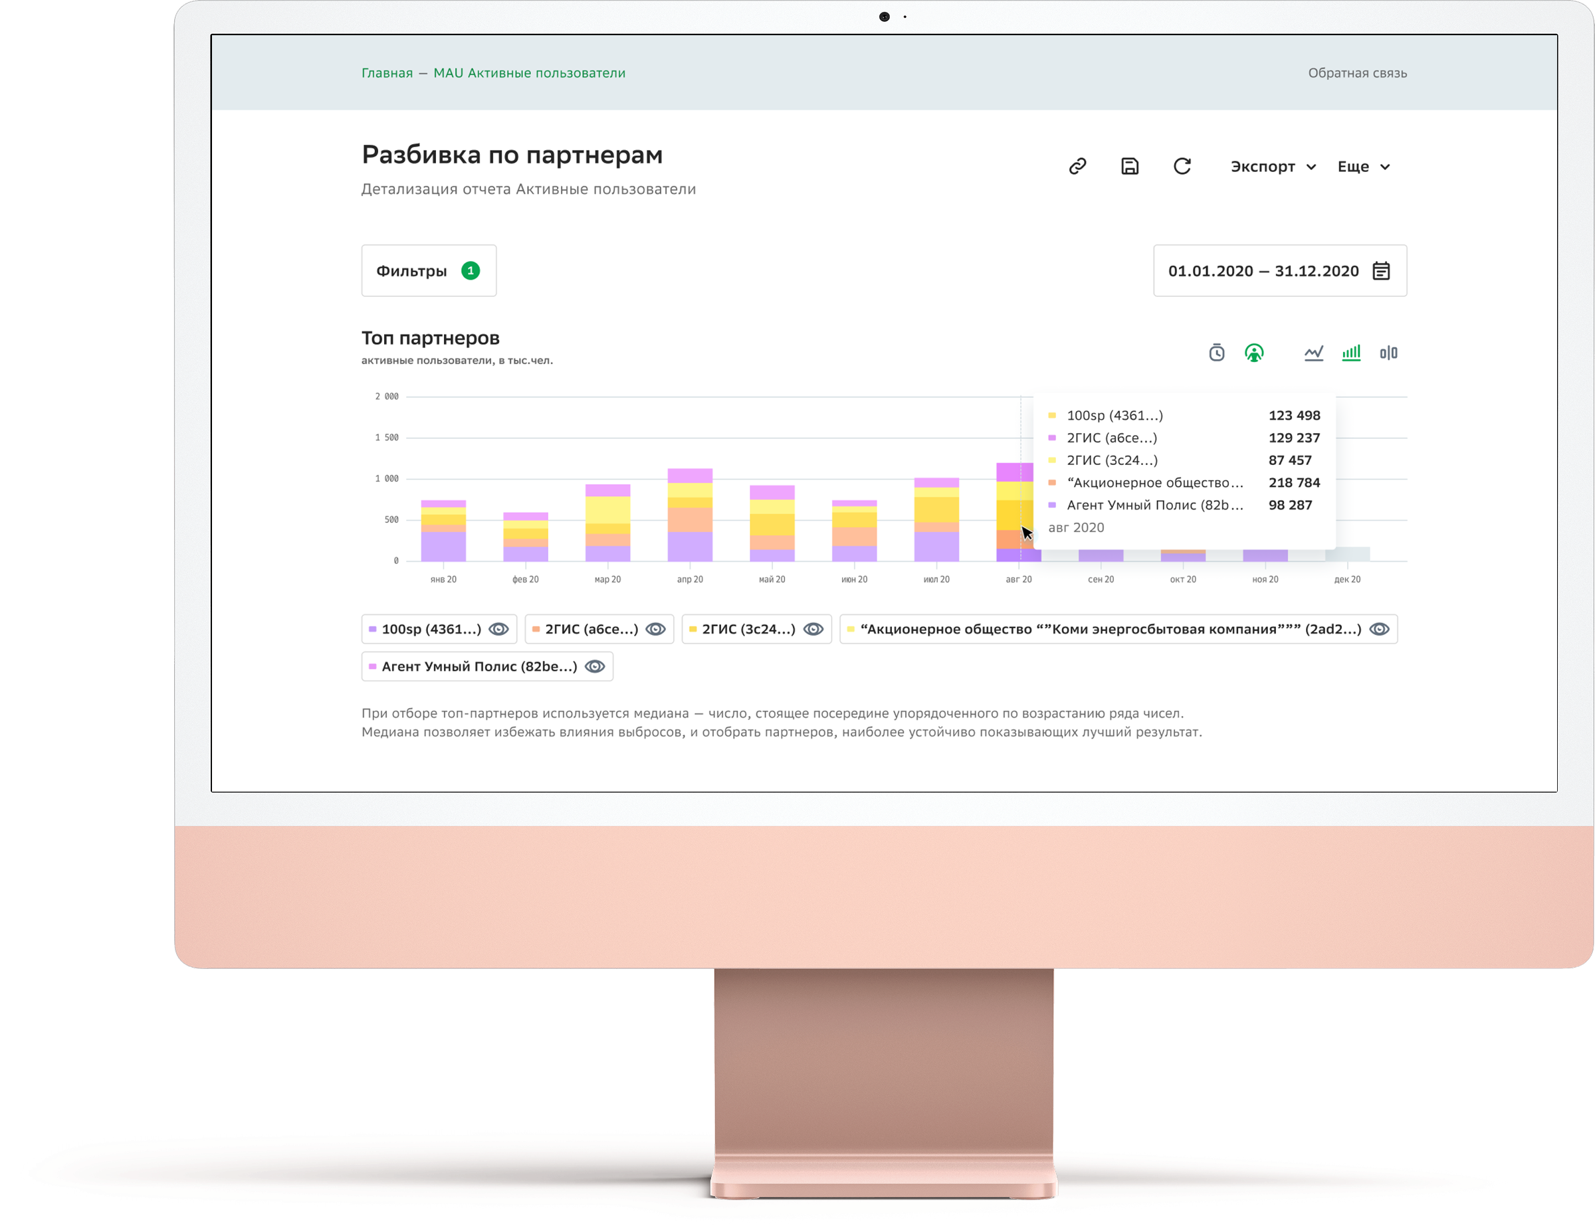
Task: Switch to line chart view icon
Action: coord(1313,353)
